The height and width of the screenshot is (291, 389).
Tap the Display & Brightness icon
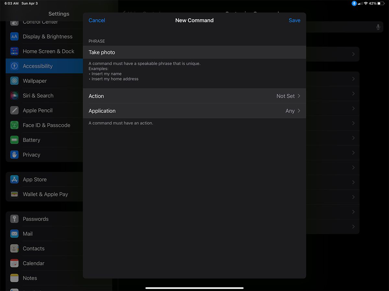tap(14, 37)
